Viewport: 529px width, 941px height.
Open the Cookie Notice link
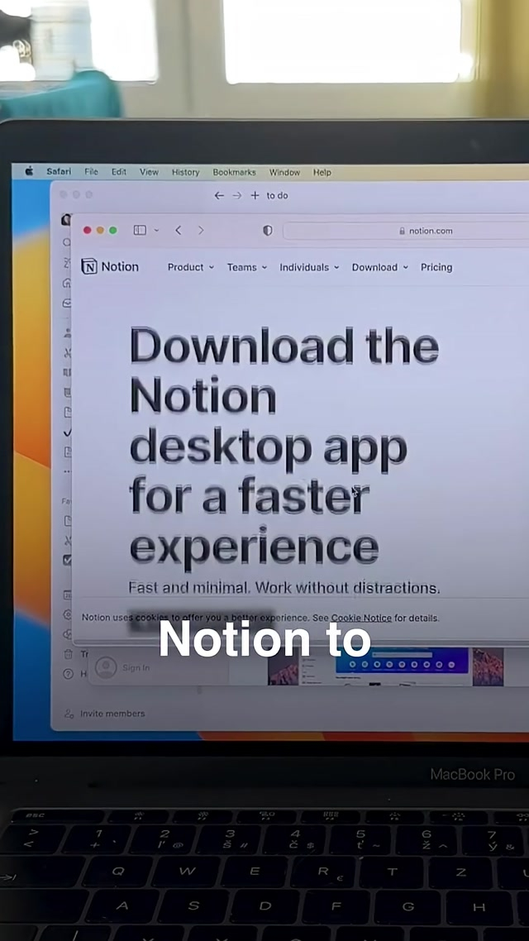pyautogui.click(x=361, y=619)
